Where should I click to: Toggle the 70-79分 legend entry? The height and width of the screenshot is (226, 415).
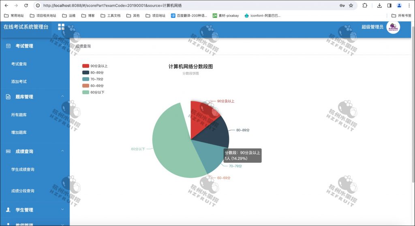tap(93, 79)
